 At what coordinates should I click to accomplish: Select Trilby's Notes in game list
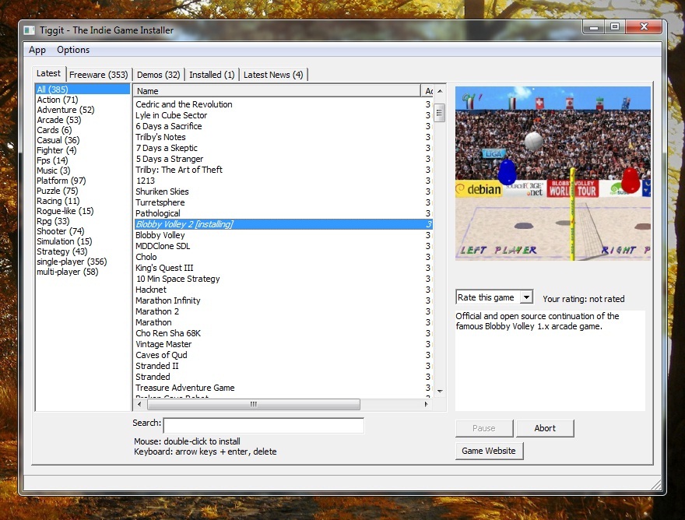pyautogui.click(x=283, y=137)
